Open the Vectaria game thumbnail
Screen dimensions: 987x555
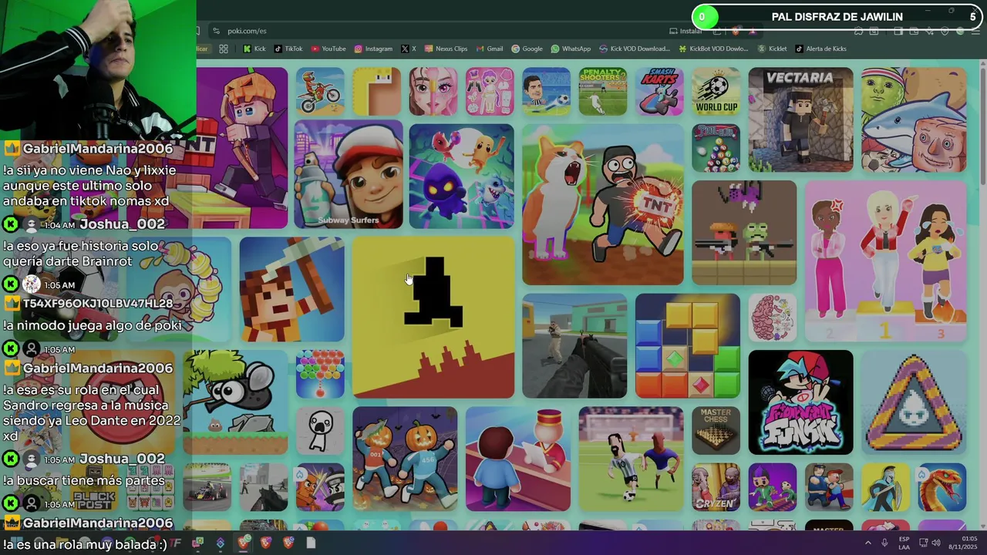(800, 119)
